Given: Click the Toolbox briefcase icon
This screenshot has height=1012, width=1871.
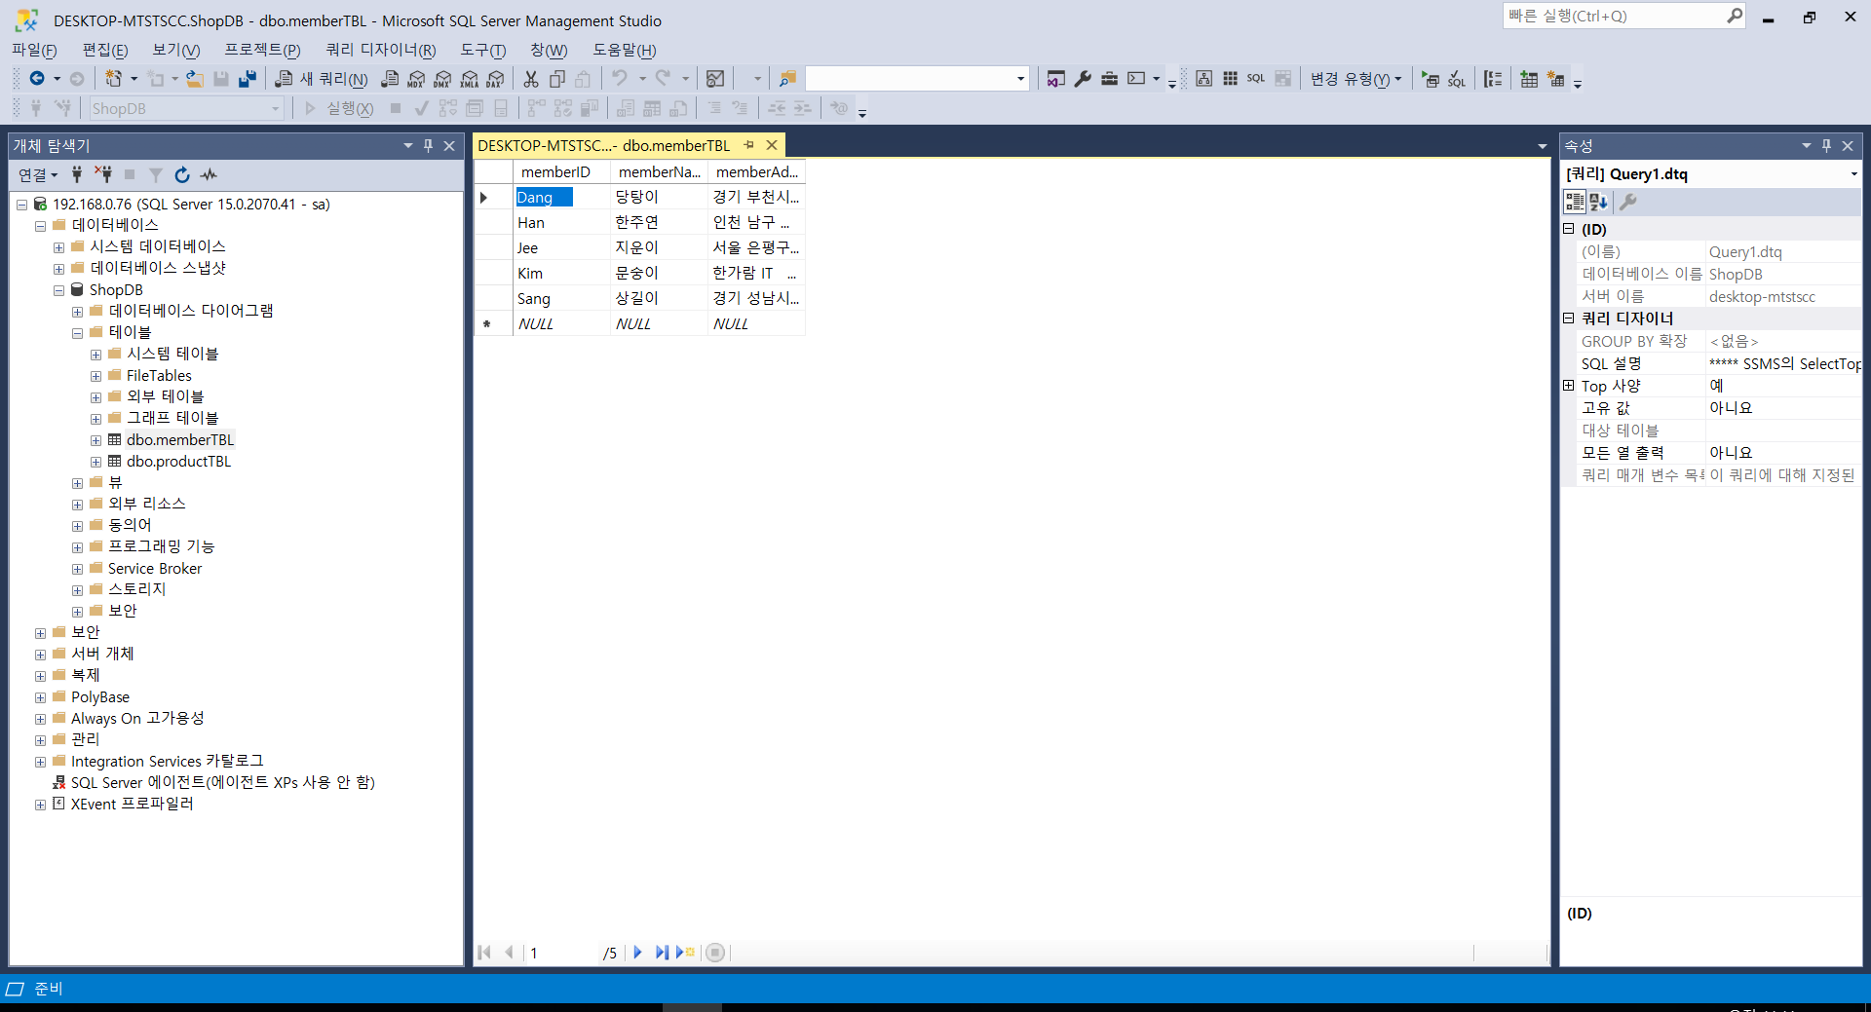Looking at the screenshot, I should click(1109, 79).
